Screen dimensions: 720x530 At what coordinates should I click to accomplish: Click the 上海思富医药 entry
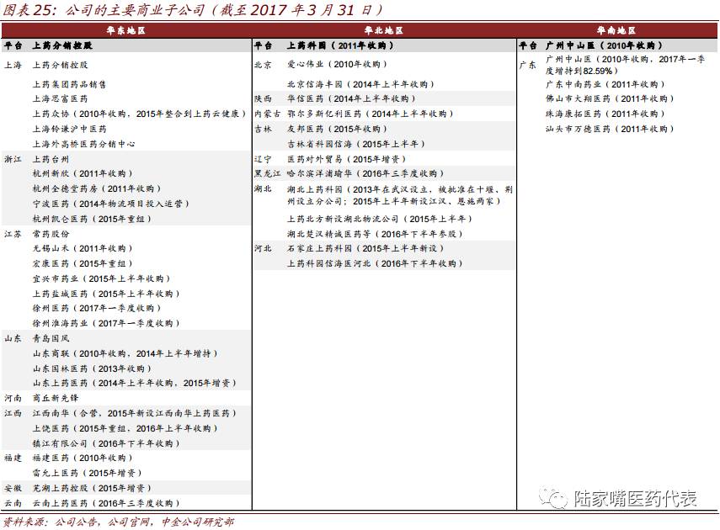pyautogui.click(x=60, y=98)
